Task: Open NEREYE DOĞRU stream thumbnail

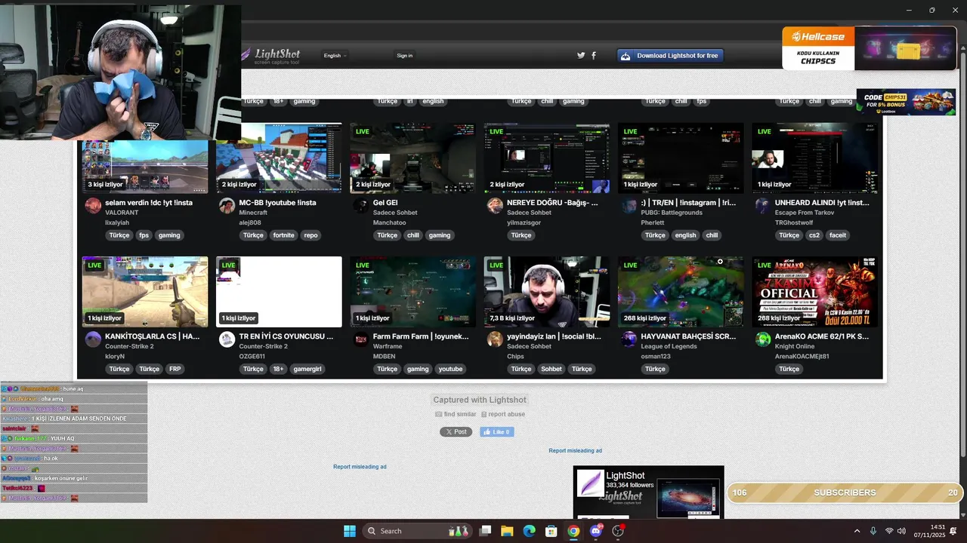Action: (x=547, y=158)
